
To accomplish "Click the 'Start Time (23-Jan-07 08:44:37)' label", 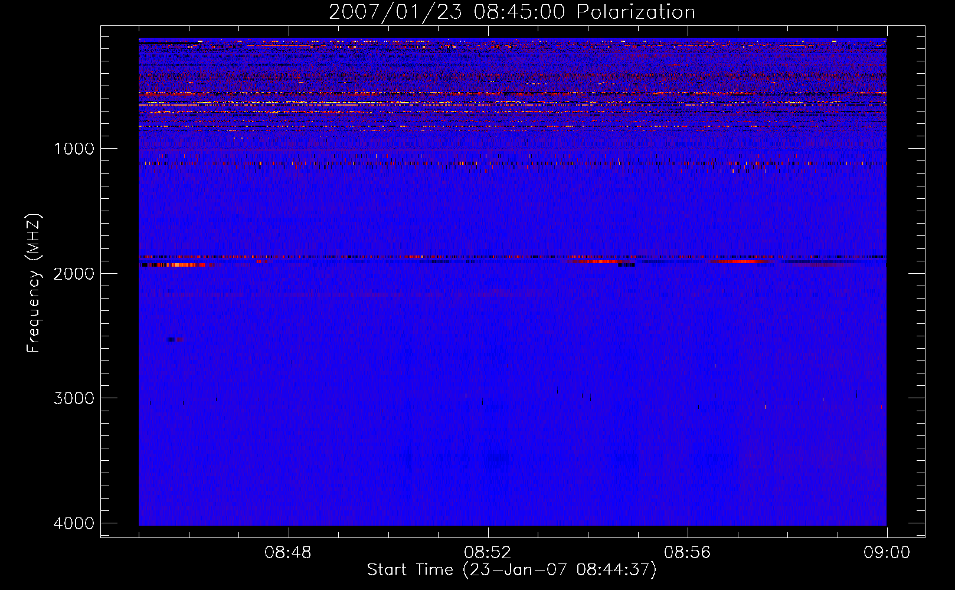I will [512, 570].
